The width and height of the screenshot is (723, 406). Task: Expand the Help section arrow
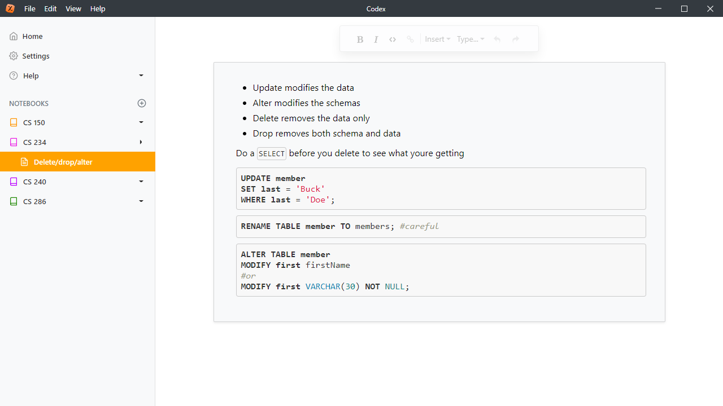pyautogui.click(x=141, y=76)
